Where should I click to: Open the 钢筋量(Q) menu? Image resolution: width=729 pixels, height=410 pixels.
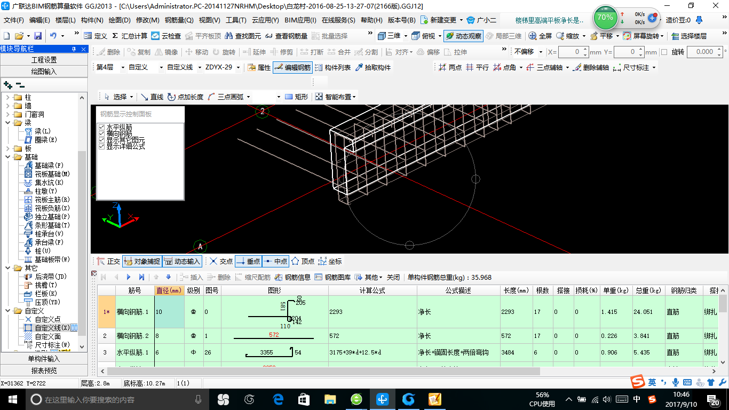pyautogui.click(x=179, y=20)
